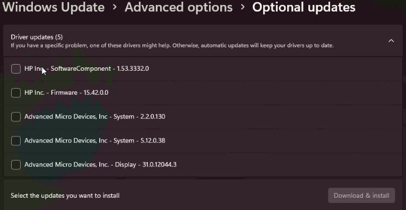Screen dimensions: 406x210
Task: Click the HP Inc. Firmware row label
Action: [66, 92]
